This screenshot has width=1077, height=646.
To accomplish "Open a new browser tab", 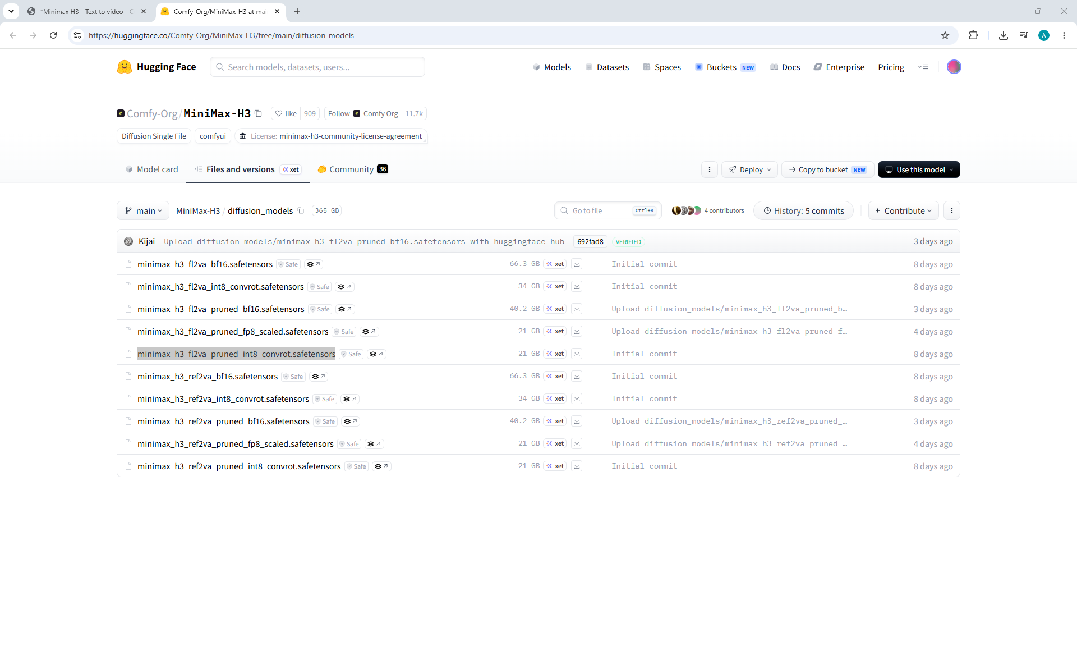I will [297, 11].
